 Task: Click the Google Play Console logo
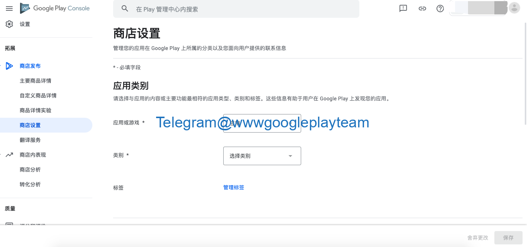[55, 8]
